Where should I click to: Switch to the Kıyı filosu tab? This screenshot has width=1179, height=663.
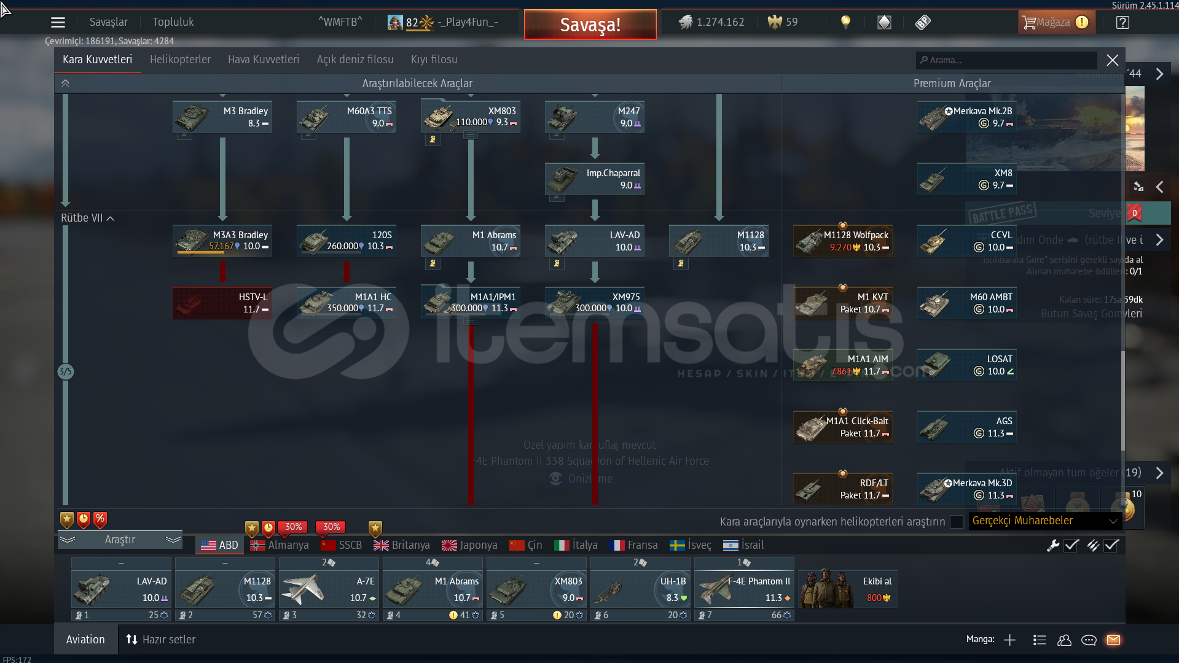(434, 60)
